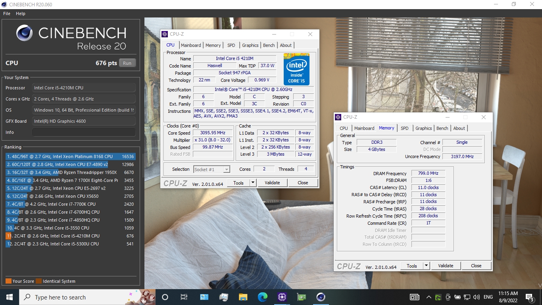Image resolution: width=542 pixels, height=305 pixels.
Task: Show hidden system tray icons
Action: [429, 297]
